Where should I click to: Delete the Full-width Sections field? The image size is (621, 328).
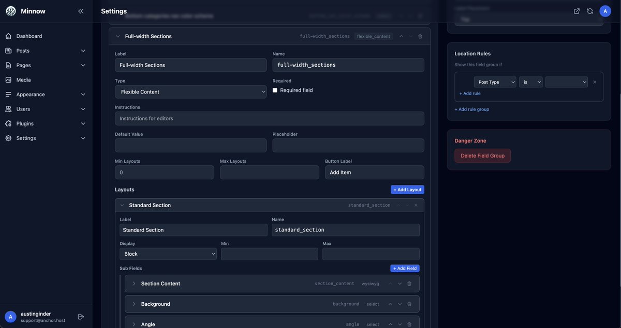pos(420,36)
